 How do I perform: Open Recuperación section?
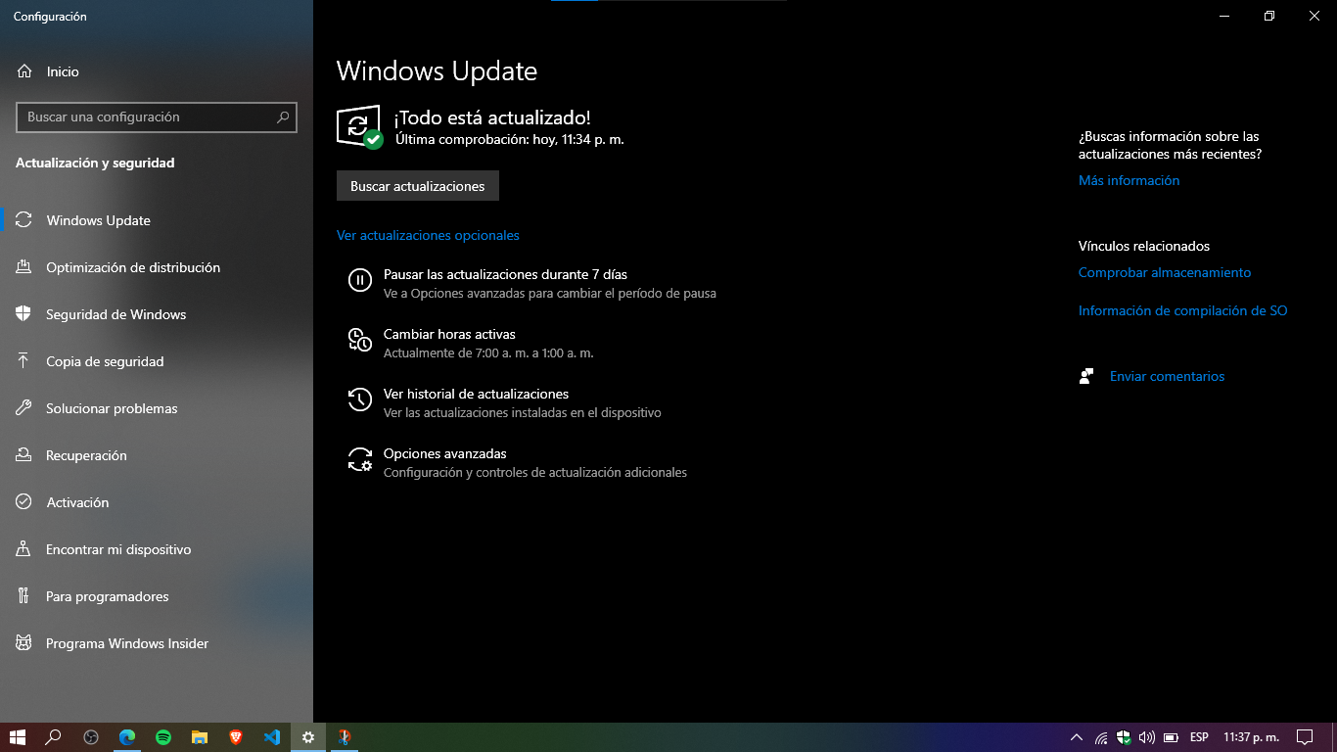tap(157, 455)
